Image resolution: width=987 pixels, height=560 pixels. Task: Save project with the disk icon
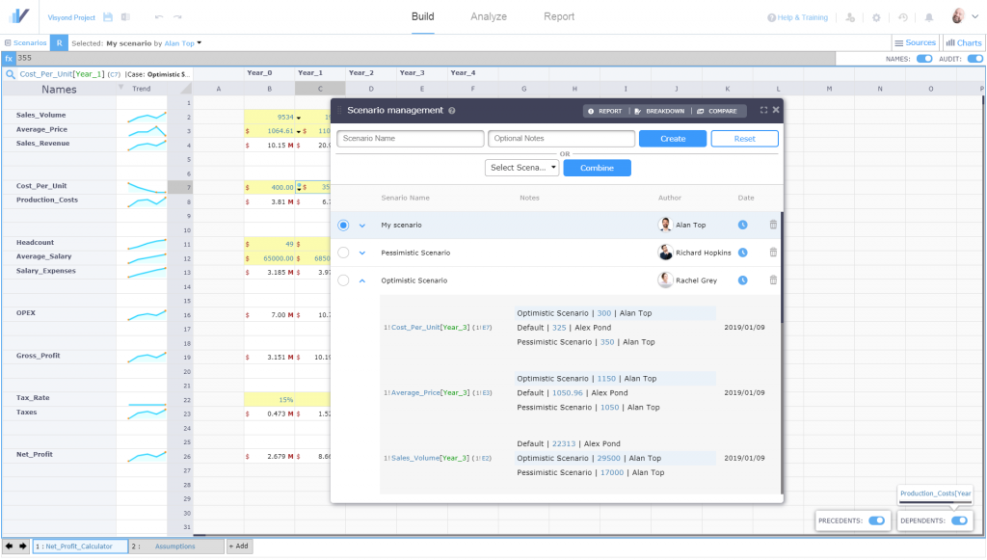click(x=108, y=17)
